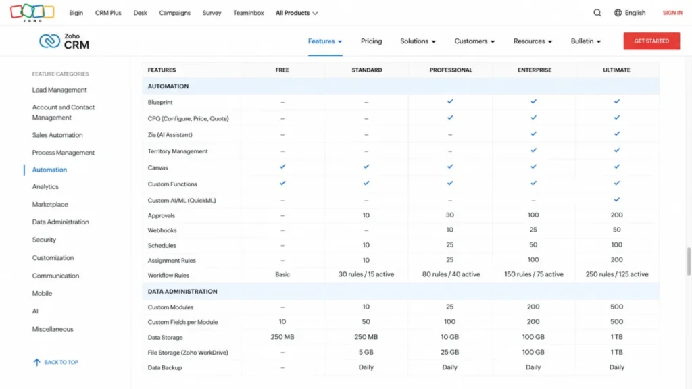Open the Customers dropdown

point(474,41)
